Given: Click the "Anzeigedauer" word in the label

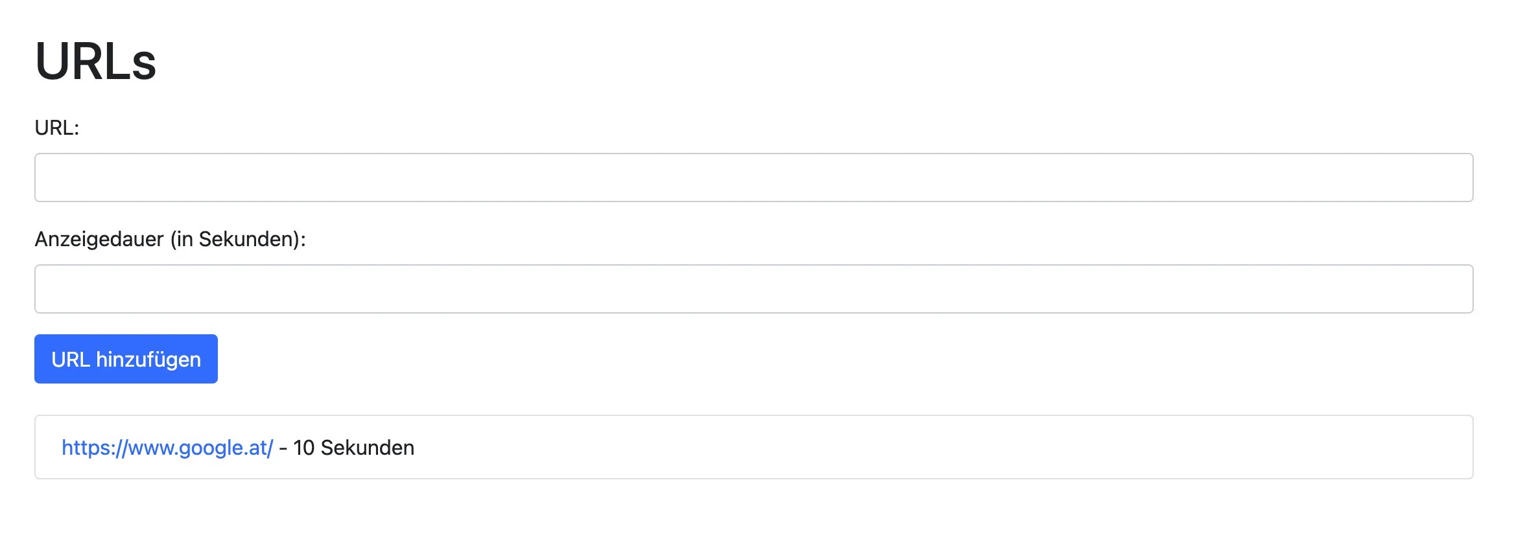Looking at the screenshot, I should click(x=99, y=239).
